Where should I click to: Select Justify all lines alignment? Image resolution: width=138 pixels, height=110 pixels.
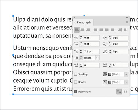(x=112, y=30)
